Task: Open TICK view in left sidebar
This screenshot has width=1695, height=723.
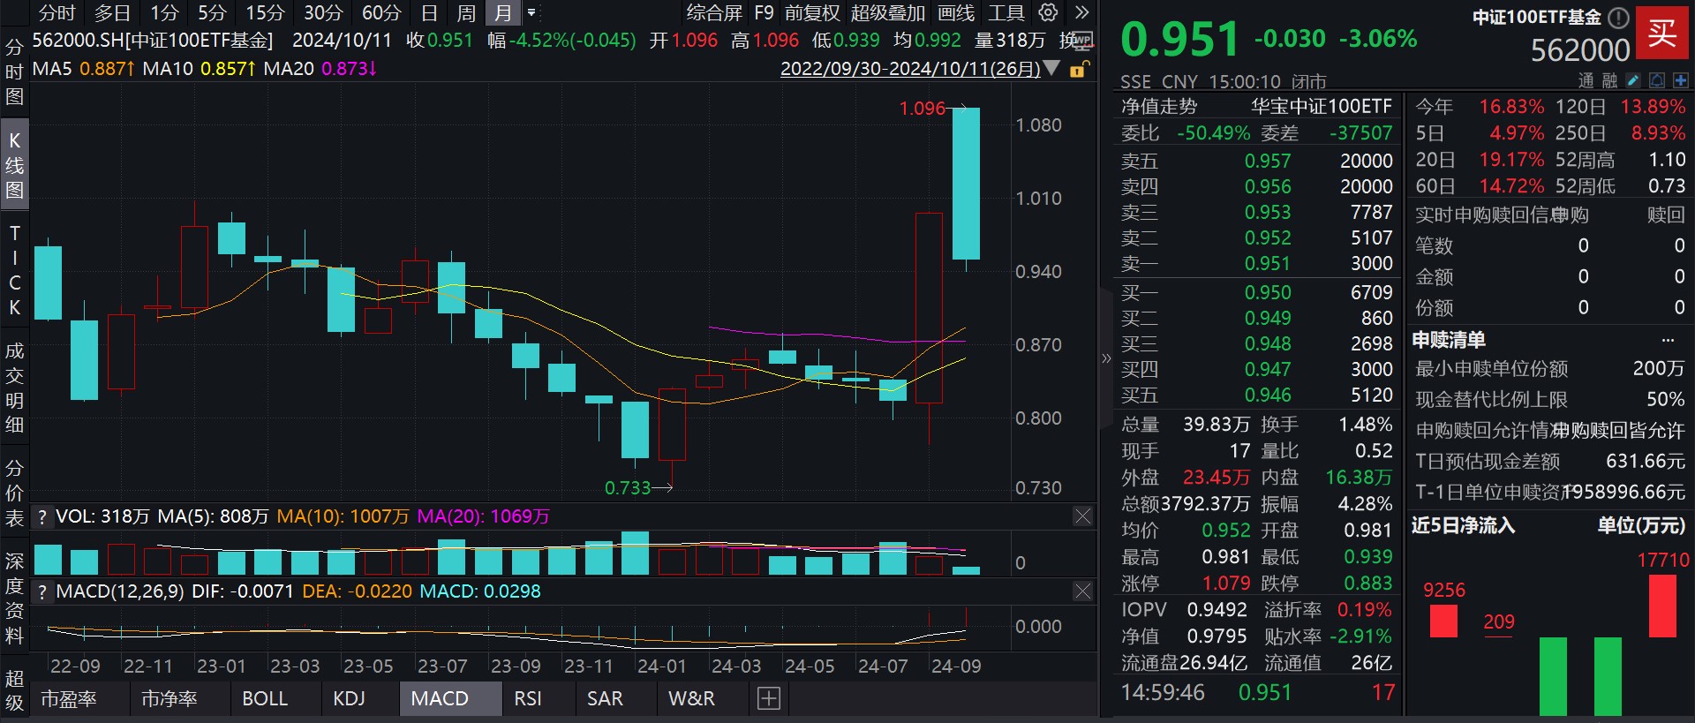Action: (14, 270)
